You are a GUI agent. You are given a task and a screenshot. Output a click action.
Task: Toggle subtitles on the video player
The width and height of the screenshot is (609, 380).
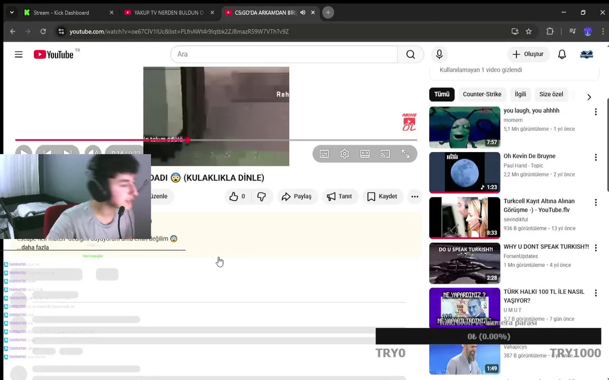tap(324, 154)
